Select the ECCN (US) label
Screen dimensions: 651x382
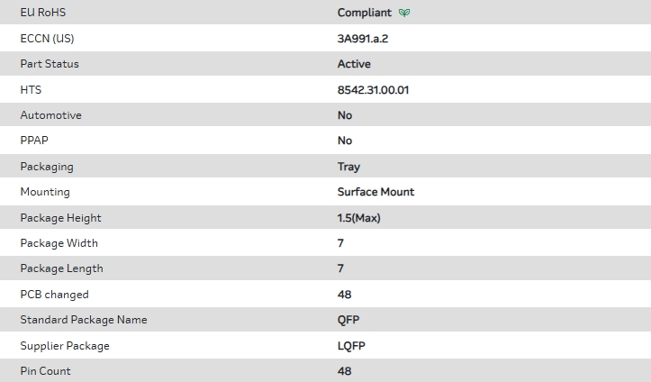47,39
